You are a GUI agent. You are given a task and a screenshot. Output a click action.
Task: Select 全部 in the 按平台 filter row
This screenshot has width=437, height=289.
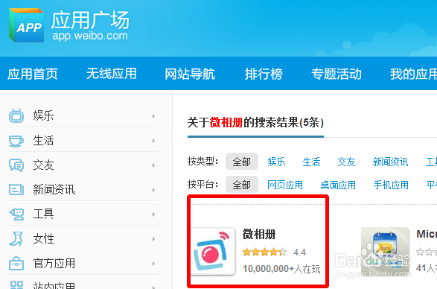(x=242, y=185)
